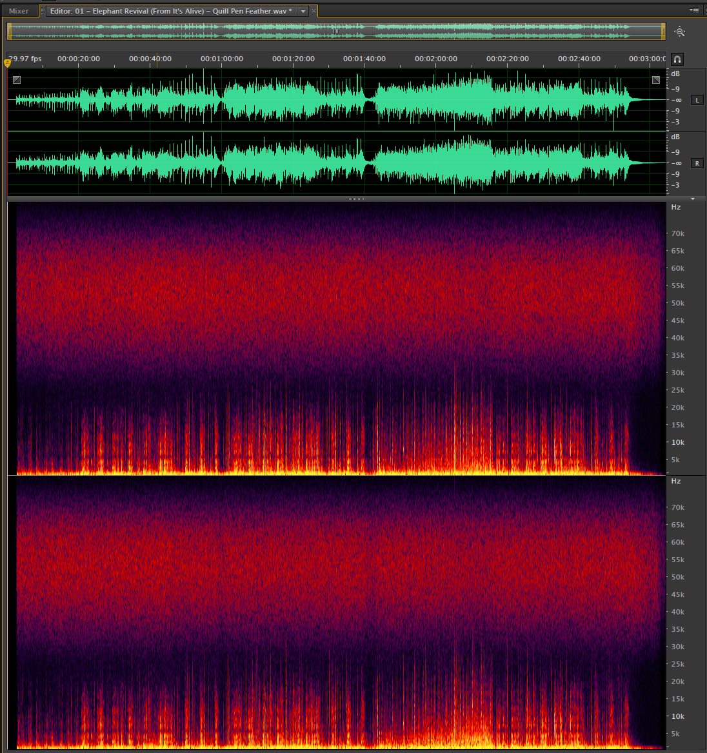707x753 pixels.
Task: Click the 00:02:40:00 mark on the ruler
Action: click(x=579, y=59)
